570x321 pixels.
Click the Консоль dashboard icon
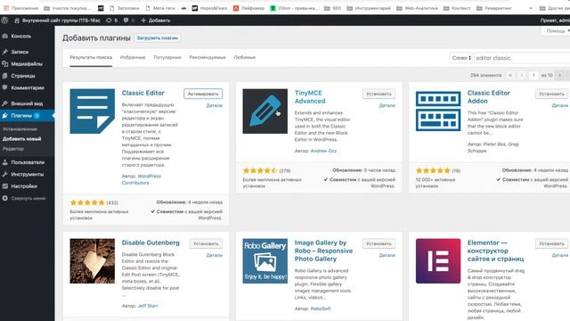click(x=5, y=36)
